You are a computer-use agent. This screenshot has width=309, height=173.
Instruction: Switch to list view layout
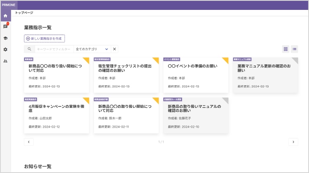point(294,49)
